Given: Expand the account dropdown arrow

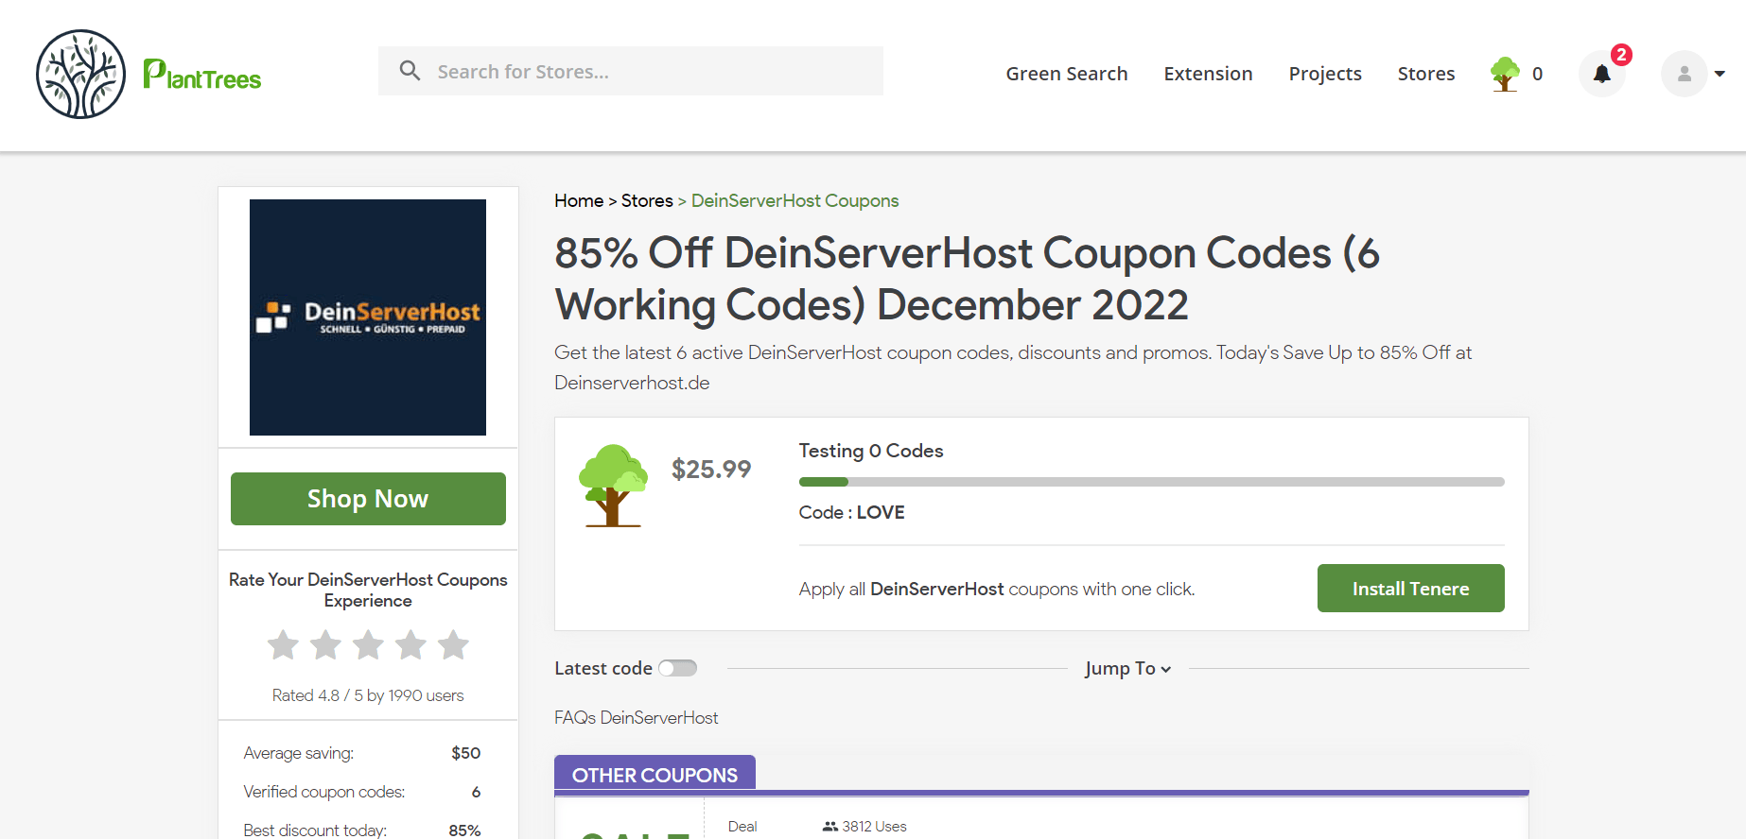Looking at the screenshot, I should pos(1720,74).
